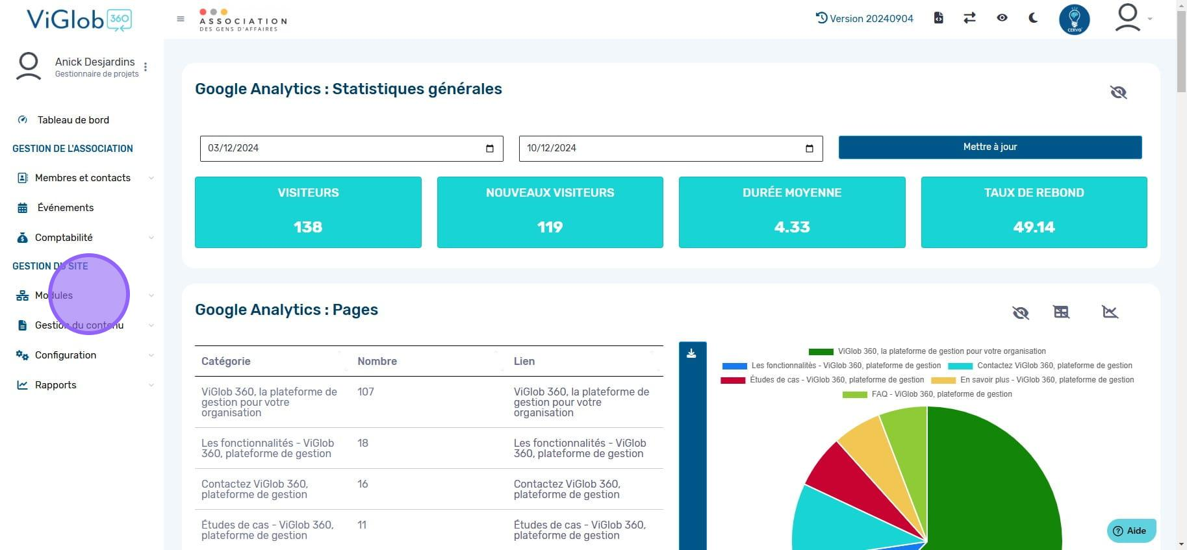This screenshot has height=550, width=1187.
Task: Open version history 20240904
Action: coord(865,18)
